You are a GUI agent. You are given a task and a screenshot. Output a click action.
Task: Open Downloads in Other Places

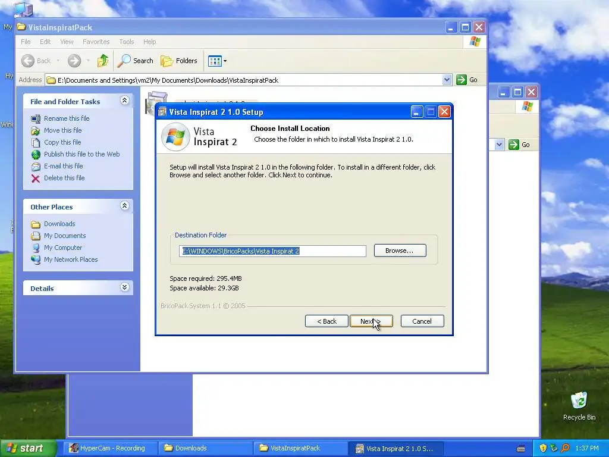[59, 224]
